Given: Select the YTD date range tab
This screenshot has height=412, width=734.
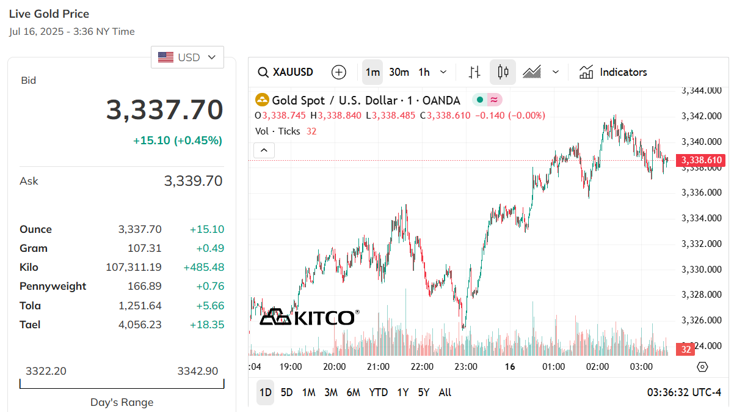Looking at the screenshot, I should click(379, 392).
